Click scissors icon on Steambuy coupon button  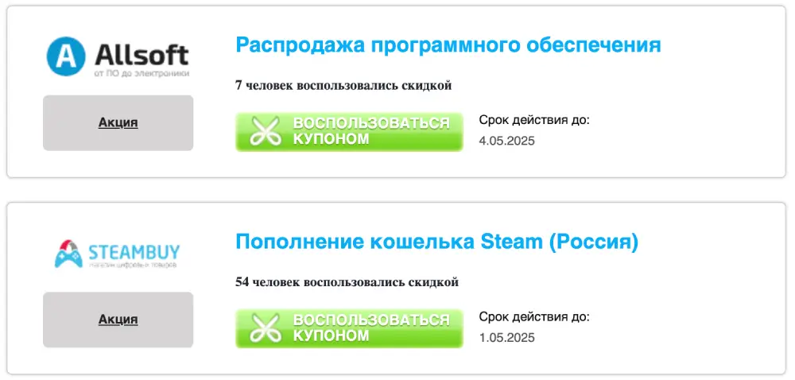pos(266,328)
